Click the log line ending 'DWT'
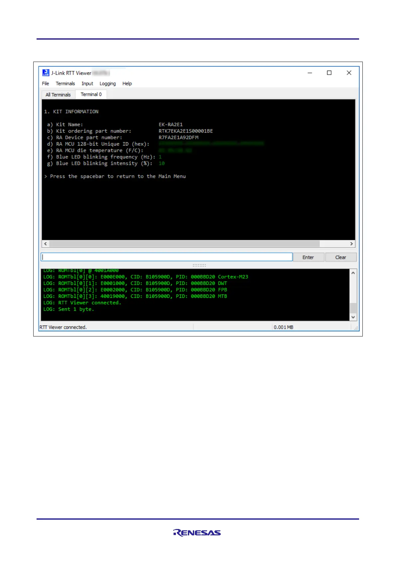This screenshot has width=396, height=561. (135, 283)
